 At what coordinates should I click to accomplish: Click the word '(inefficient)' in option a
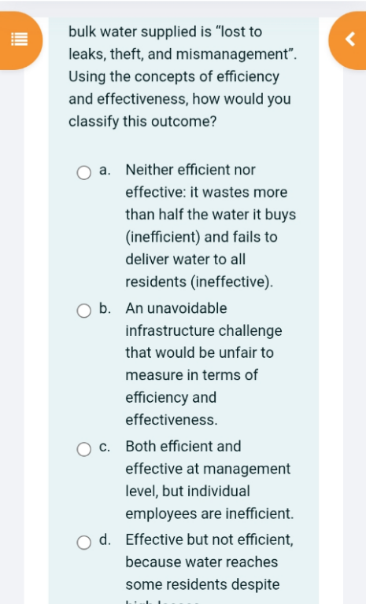163,237
